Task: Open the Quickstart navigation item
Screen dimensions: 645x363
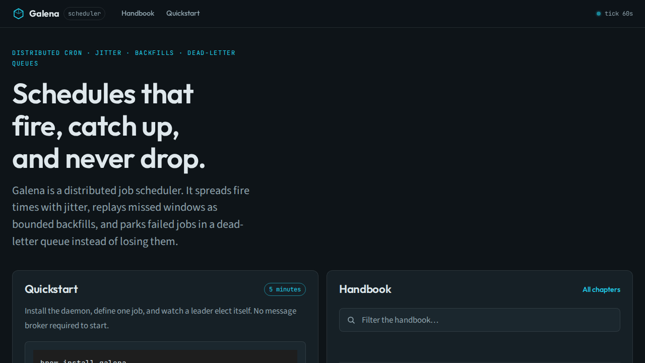Action: (183, 14)
